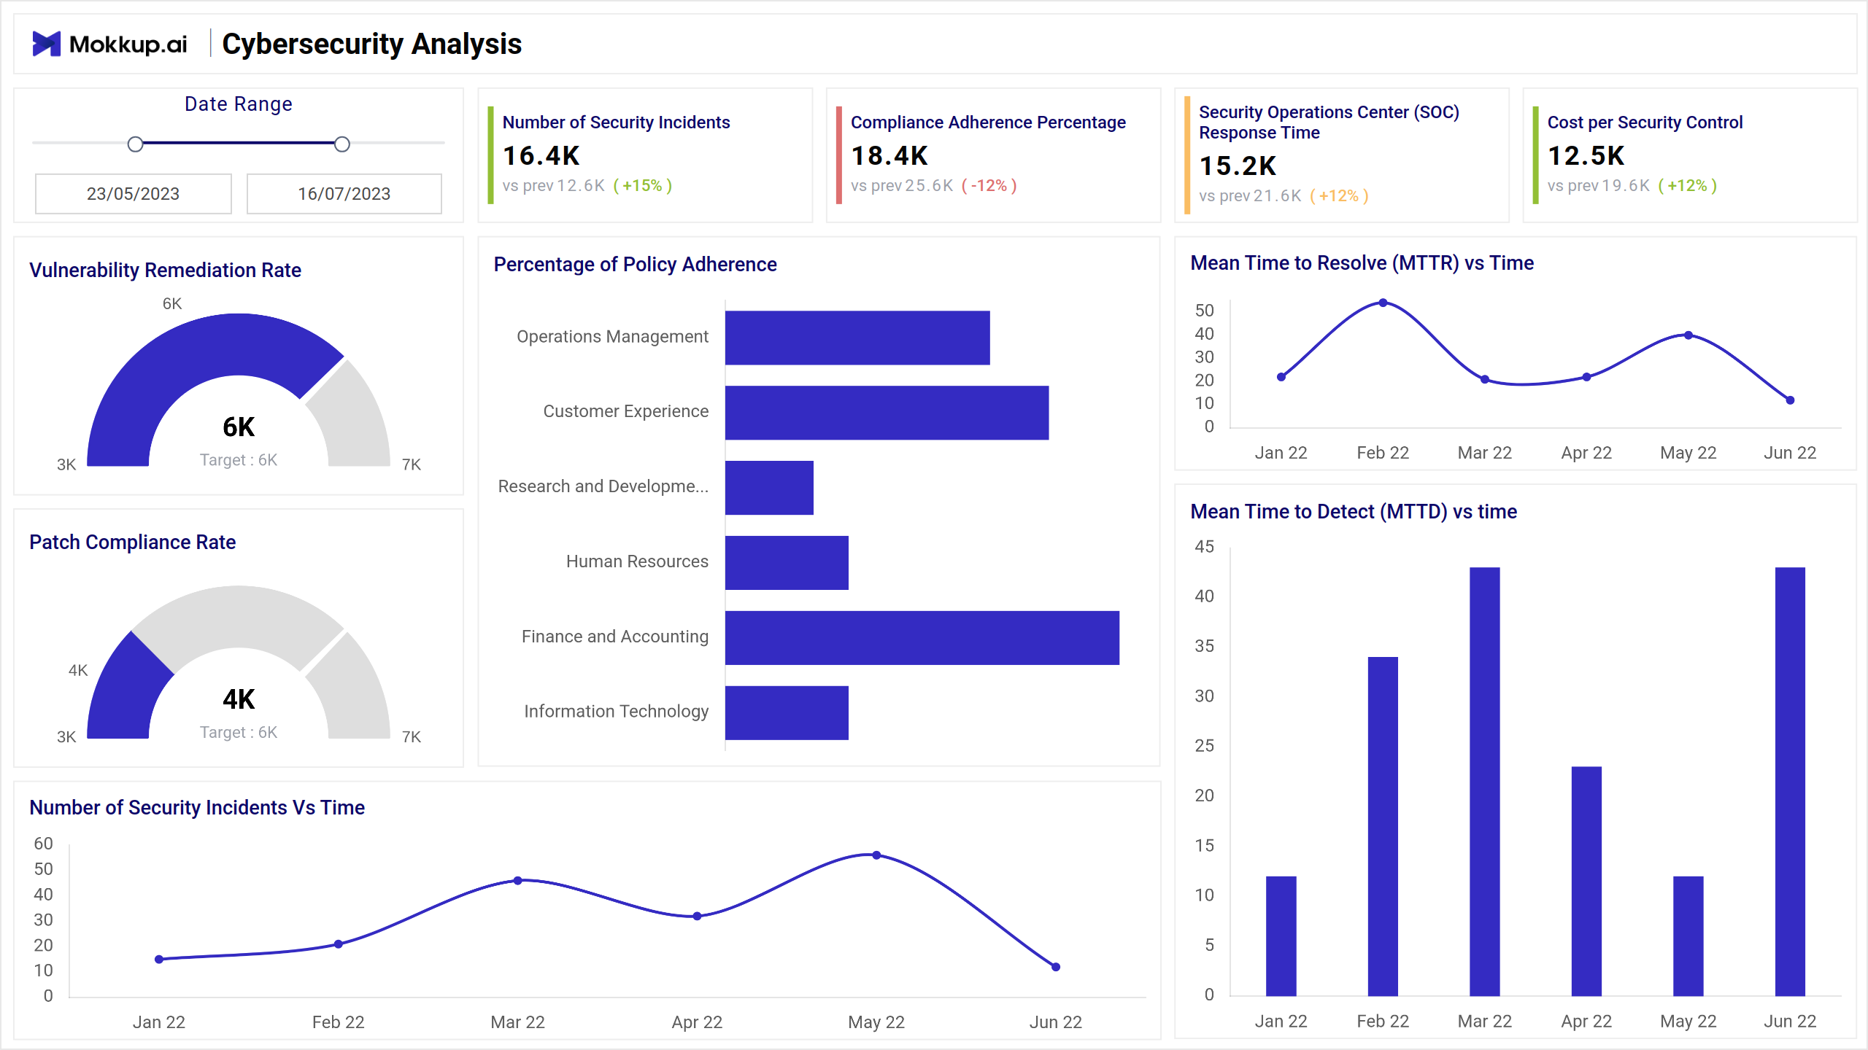This screenshot has height=1050, width=1868.
Task: Click the Mean Time to Resolve (MTTR) title
Action: (x=1362, y=262)
